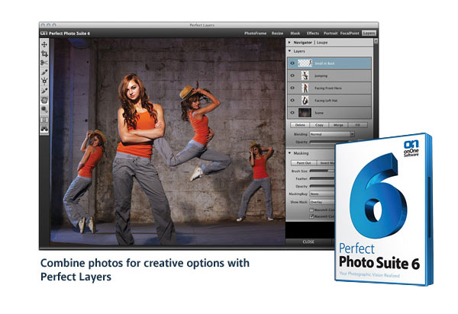Adjust the Brush Size slider
This screenshot has width=458, height=314.
coord(322,171)
